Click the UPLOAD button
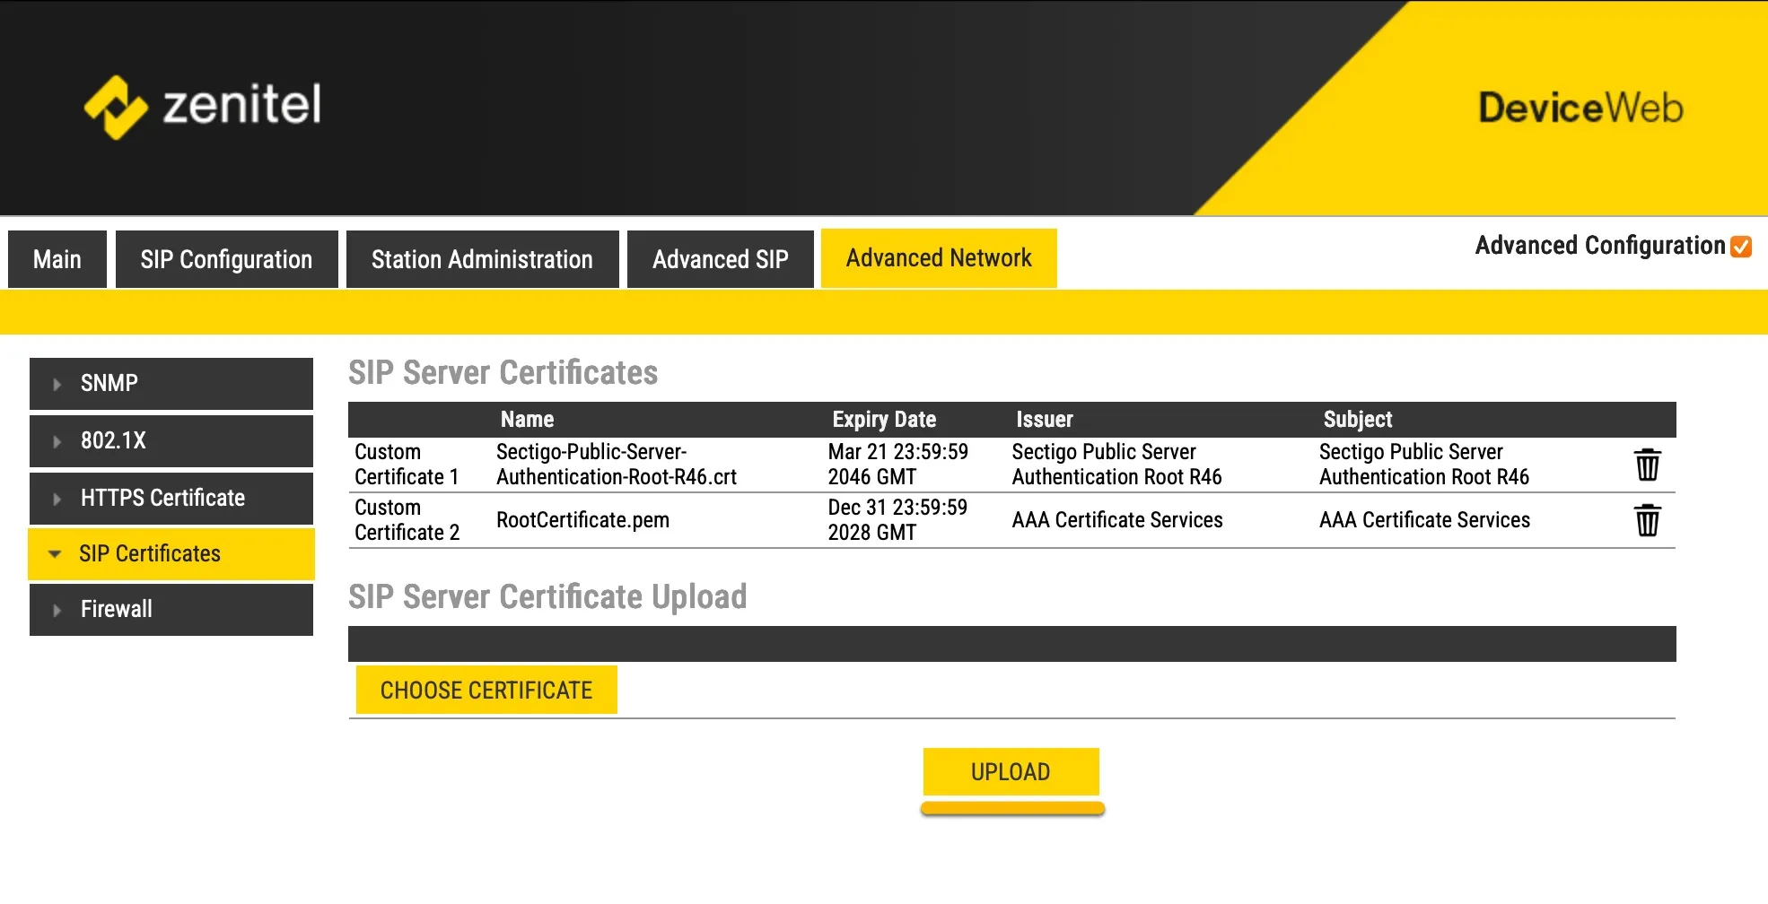This screenshot has height=904, width=1768. coord(1011,771)
